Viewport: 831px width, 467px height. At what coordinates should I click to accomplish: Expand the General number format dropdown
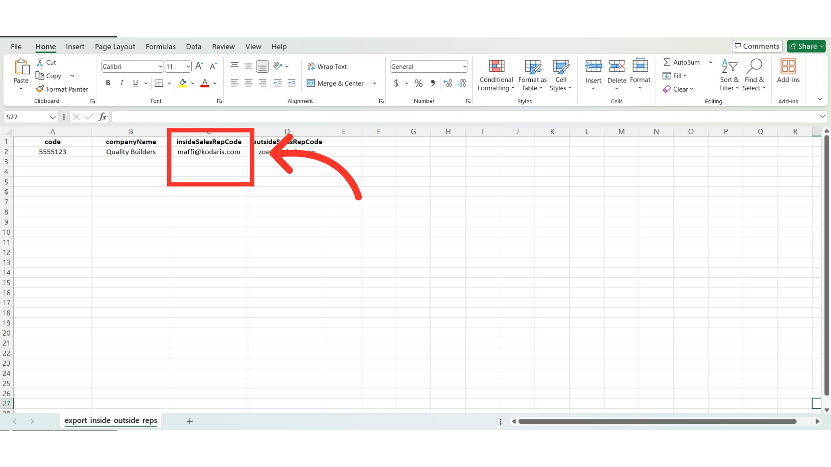(464, 67)
